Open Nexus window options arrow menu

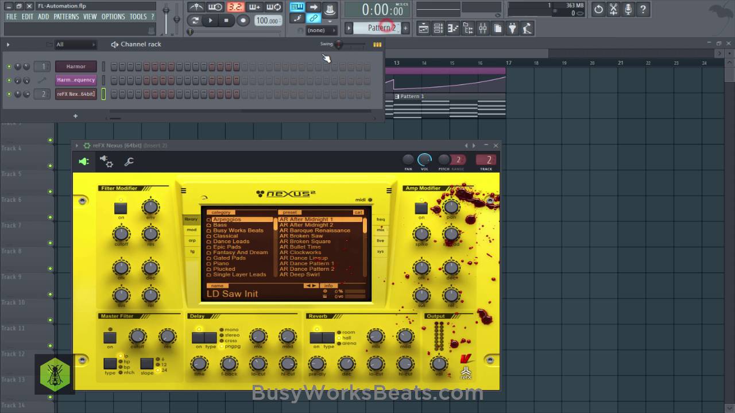pyautogui.click(x=77, y=146)
